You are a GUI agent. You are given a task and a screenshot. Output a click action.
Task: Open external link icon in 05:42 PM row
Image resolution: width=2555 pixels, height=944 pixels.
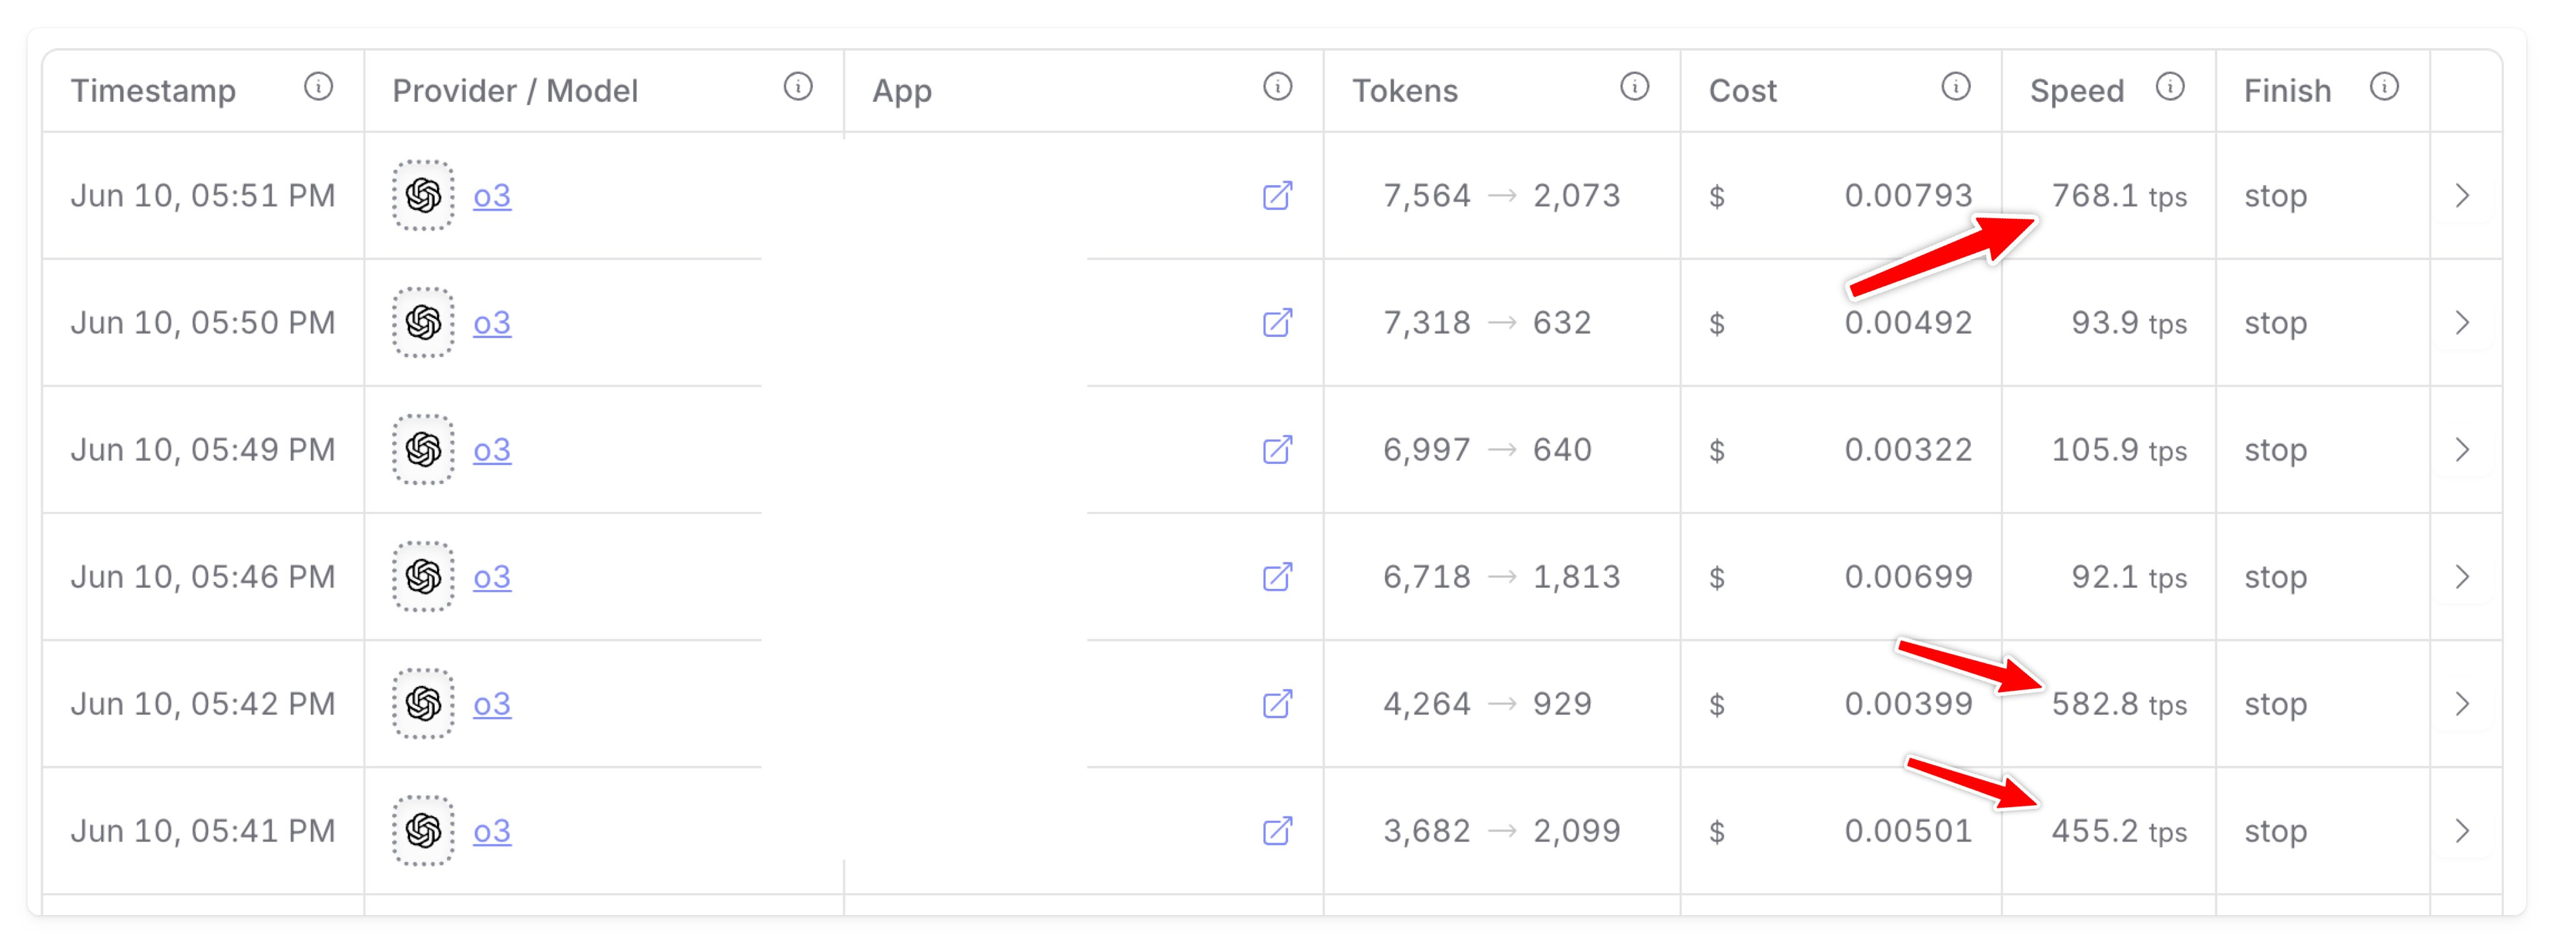[x=1277, y=703]
